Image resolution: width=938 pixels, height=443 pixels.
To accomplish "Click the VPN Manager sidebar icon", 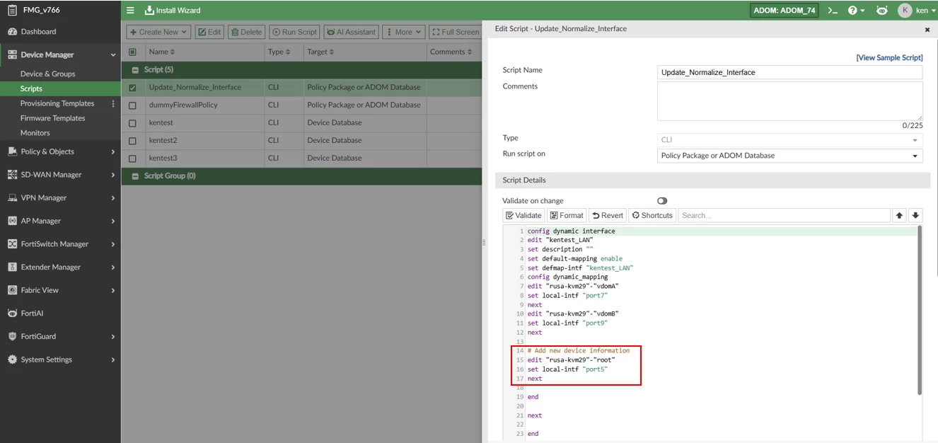I will [x=12, y=198].
